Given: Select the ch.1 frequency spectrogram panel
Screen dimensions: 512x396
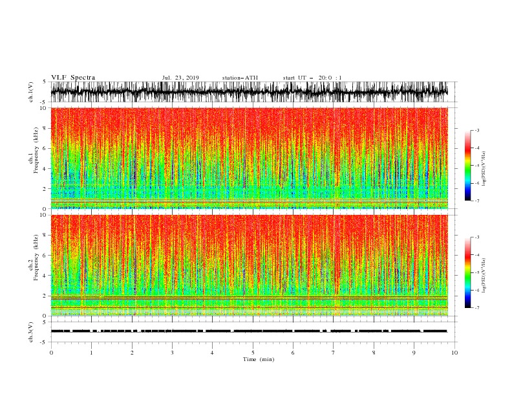Looking at the screenshot, I should [249, 158].
